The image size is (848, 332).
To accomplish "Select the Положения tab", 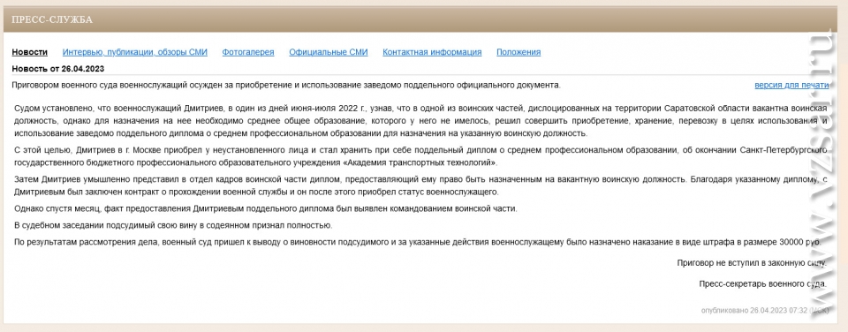I will (519, 52).
